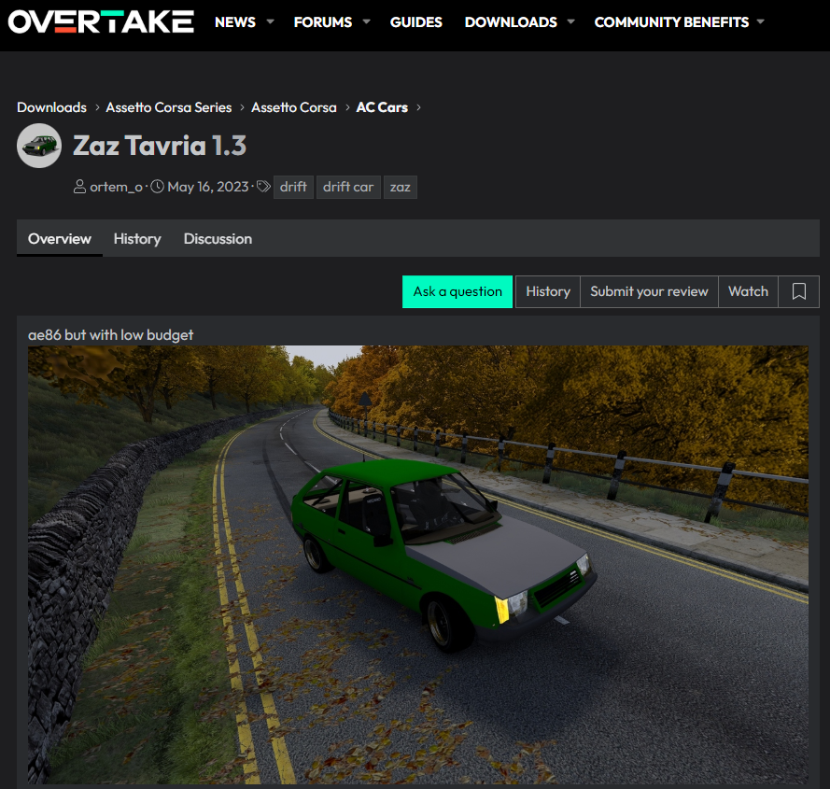The height and width of the screenshot is (789, 830).
Task: Click the Zaz Tavria resource avatar icon
Action: tap(39, 146)
